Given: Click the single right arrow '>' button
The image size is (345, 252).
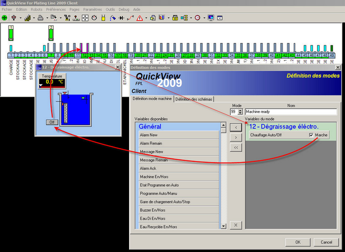Looking at the screenshot, I should (x=236, y=137).
